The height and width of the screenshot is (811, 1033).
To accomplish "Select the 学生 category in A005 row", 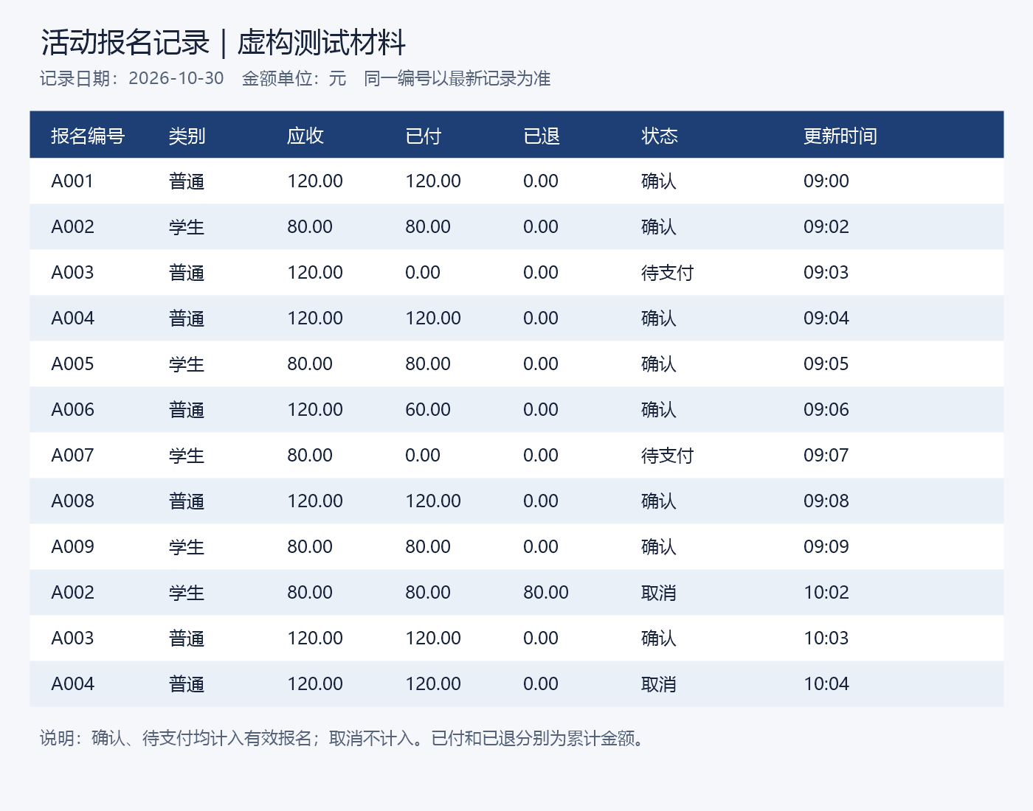I will click(x=187, y=364).
